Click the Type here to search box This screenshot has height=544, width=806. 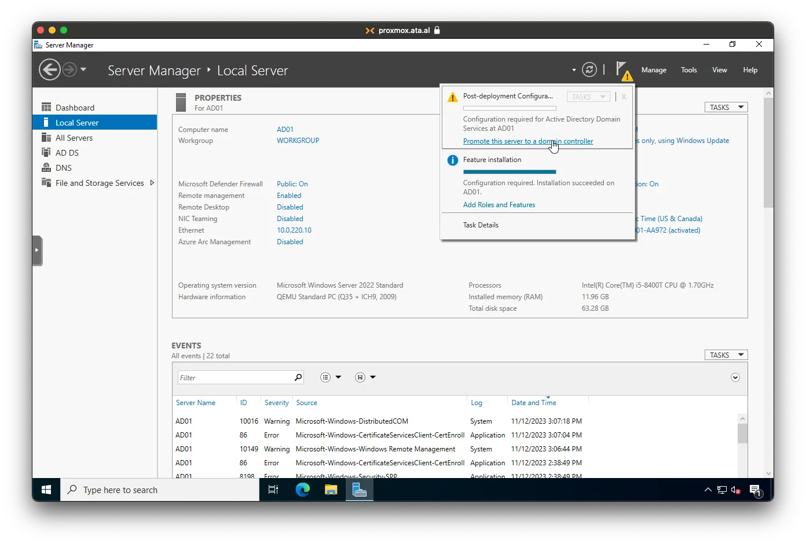[160, 490]
